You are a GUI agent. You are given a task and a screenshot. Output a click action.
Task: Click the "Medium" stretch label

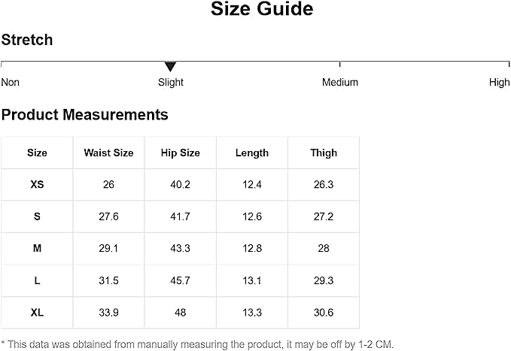click(340, 83)
